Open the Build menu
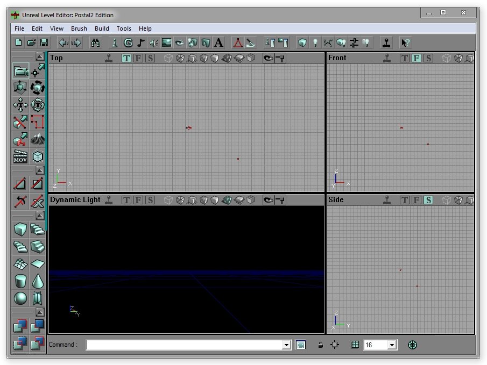Screen dimensions: 487x365 [101, 28]
